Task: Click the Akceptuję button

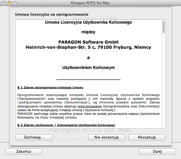Action: (x=147, y=137)
